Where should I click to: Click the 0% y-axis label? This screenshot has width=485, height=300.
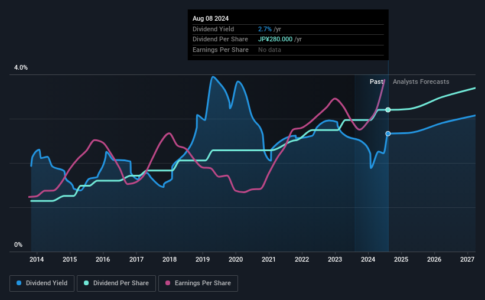pos(18,244)
